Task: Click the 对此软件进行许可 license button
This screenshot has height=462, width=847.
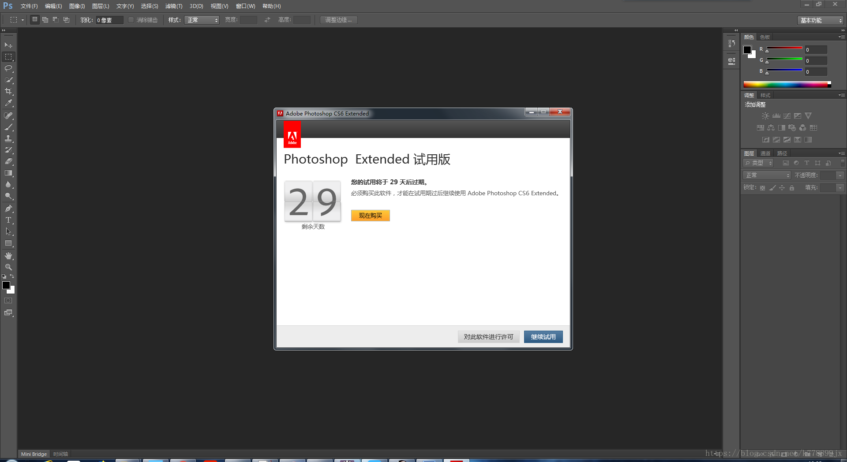Action: [489, 337]
